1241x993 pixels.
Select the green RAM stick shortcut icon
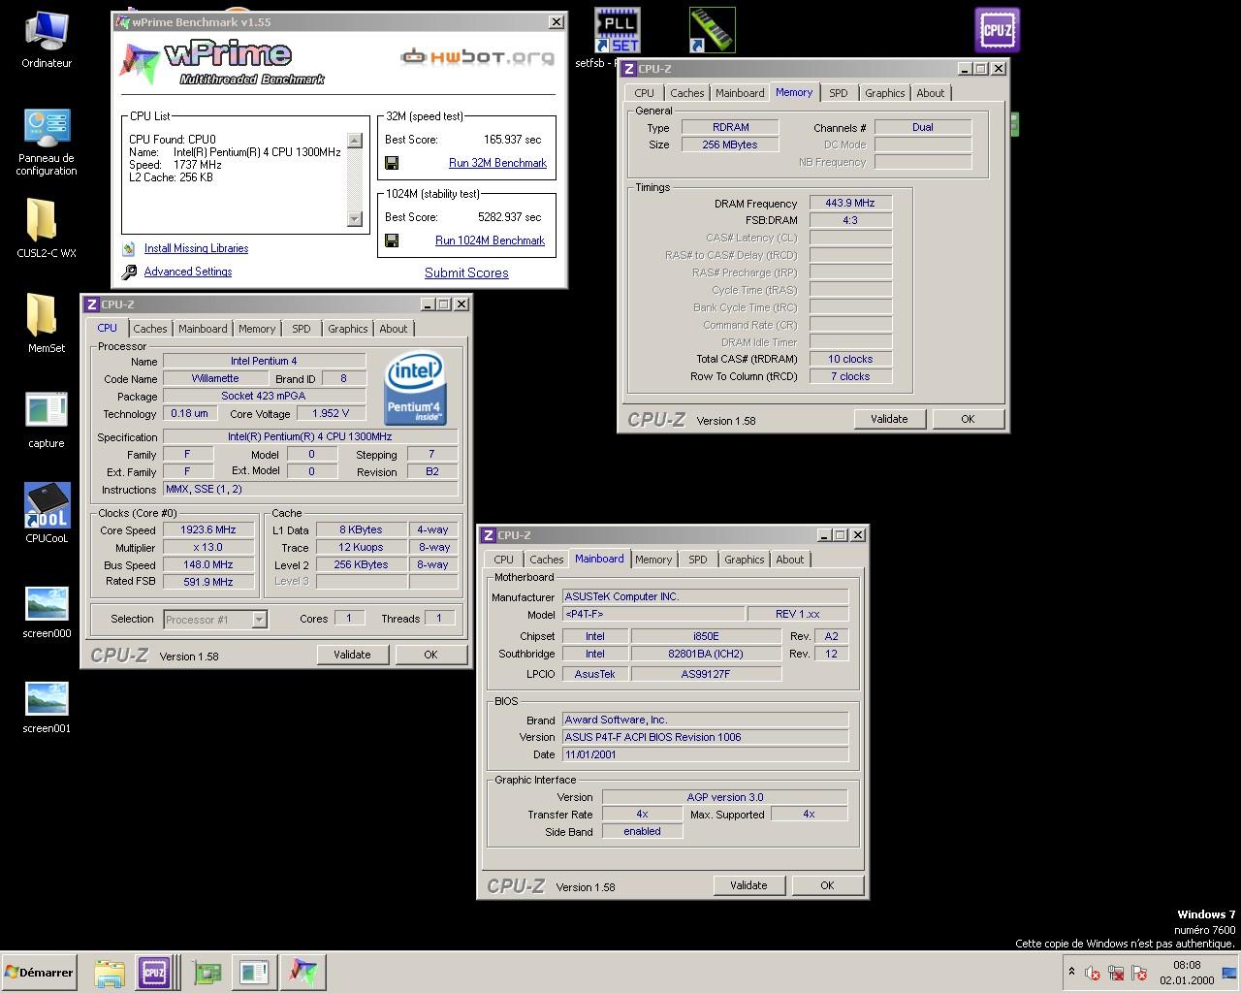pyautogui.click(x=713, y=30)
